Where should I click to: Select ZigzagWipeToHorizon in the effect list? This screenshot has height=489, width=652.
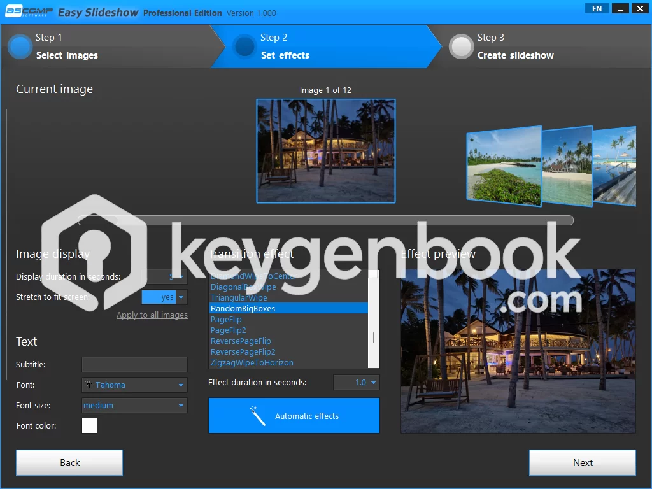click(252, 363)
